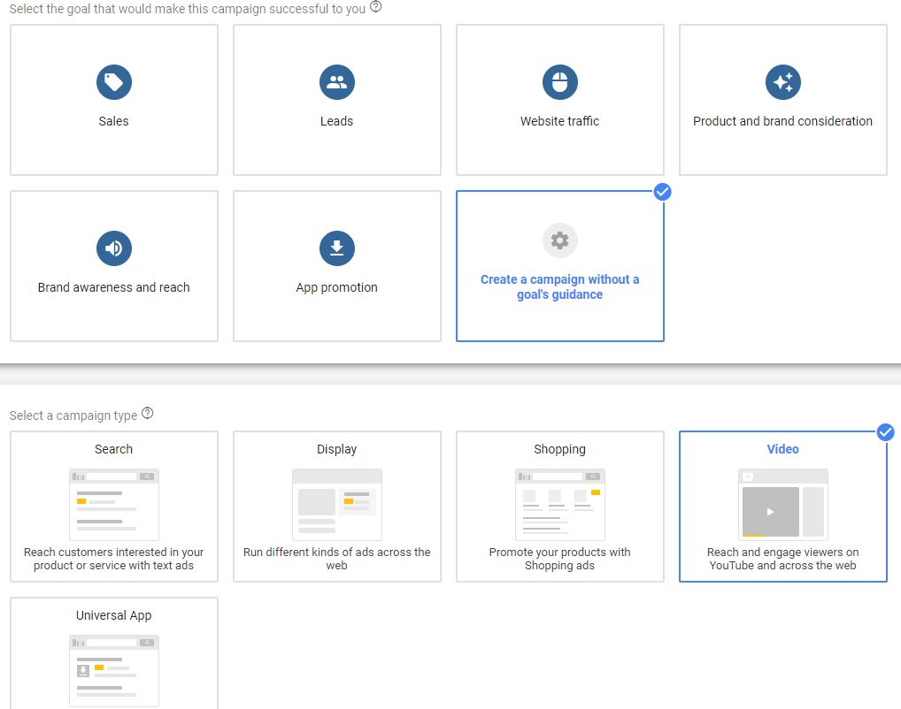Select the Video campaign type title
The width and height of the screenshot is (901, 709).
pos(782,449)
